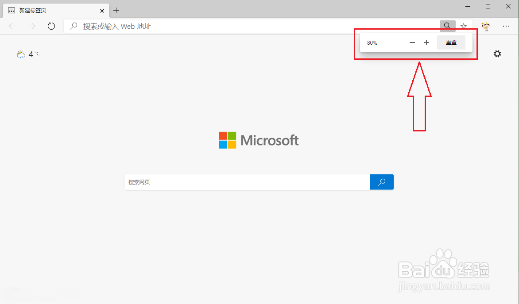Click the 重置 reset zoom button
The height and width of the screenshot is (304, 519).
451,42
